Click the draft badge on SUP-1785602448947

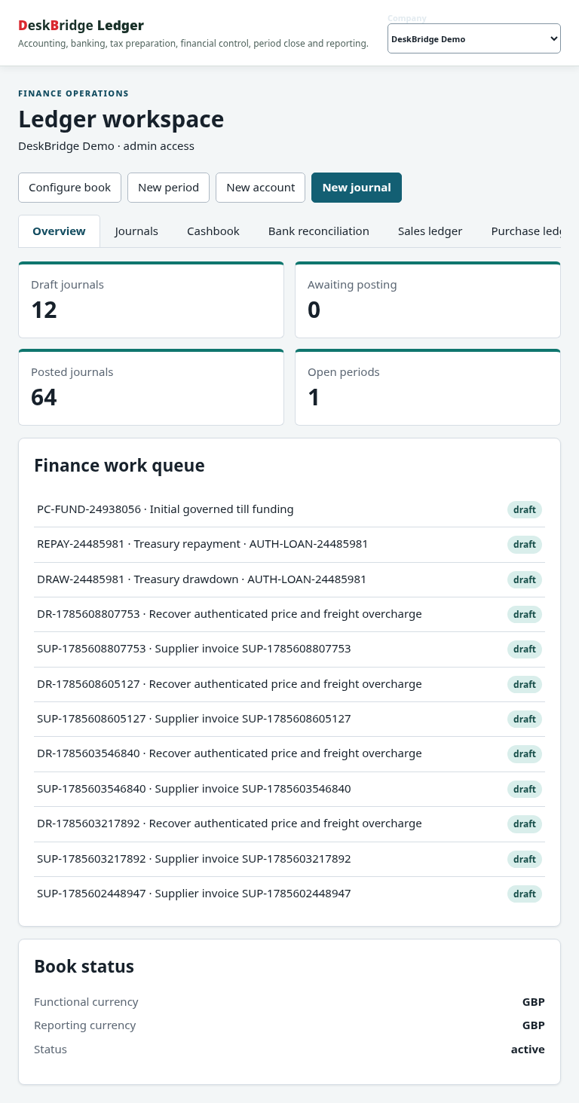click(x=525, y=894)
